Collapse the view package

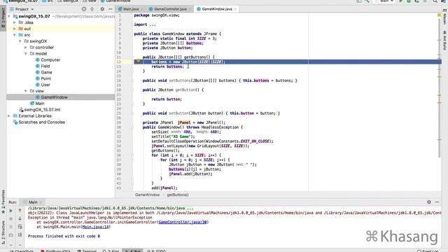pos(26,91)
